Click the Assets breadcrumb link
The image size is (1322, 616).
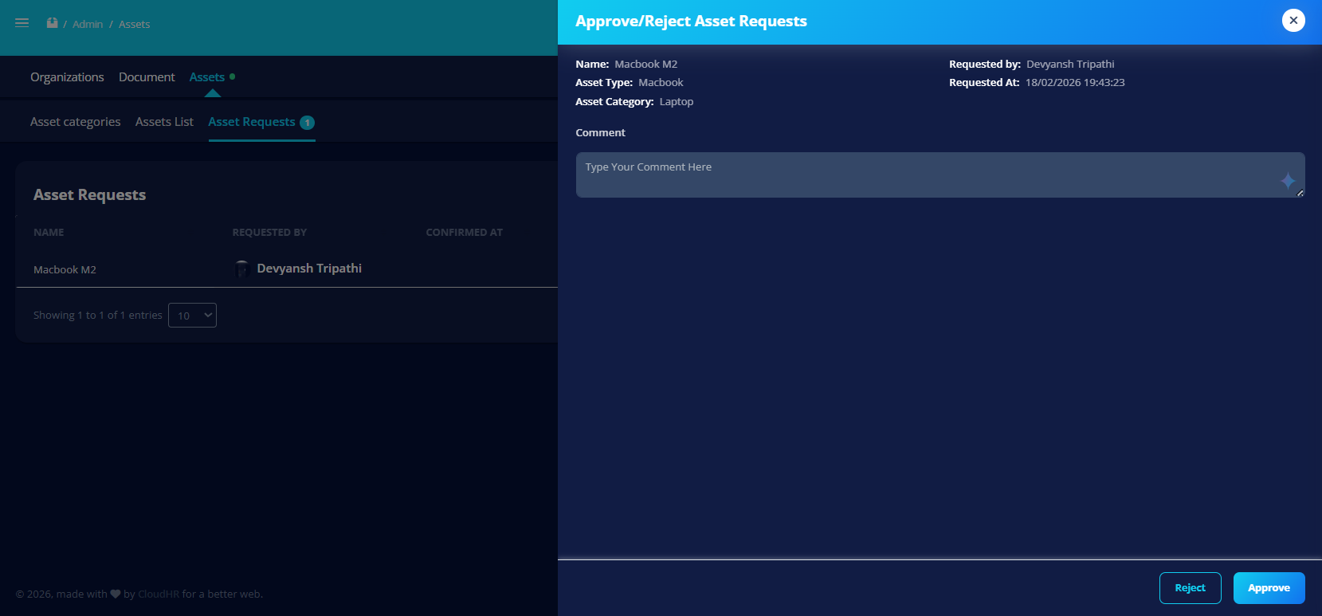coord(135,25)
